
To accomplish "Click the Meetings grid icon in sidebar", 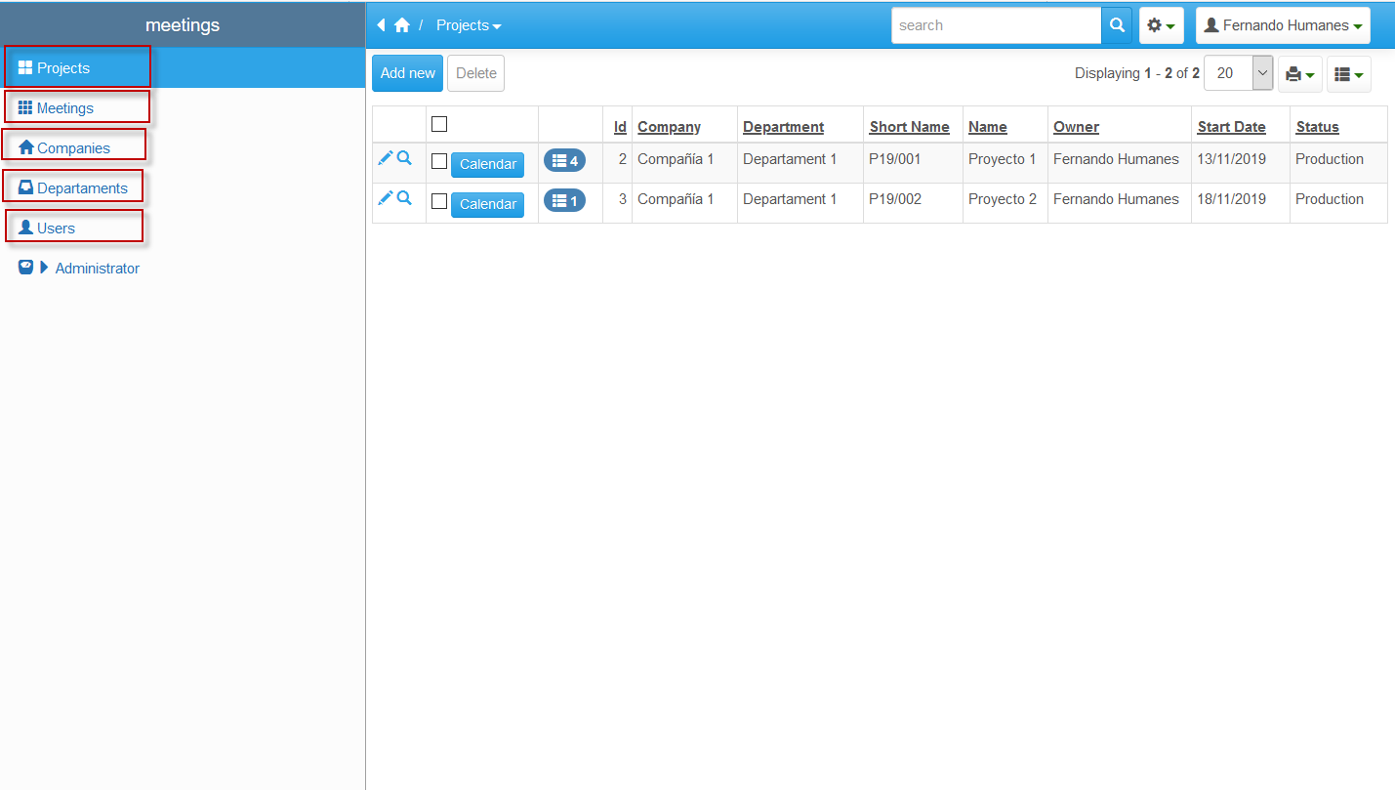I will [x=26, y=107].
